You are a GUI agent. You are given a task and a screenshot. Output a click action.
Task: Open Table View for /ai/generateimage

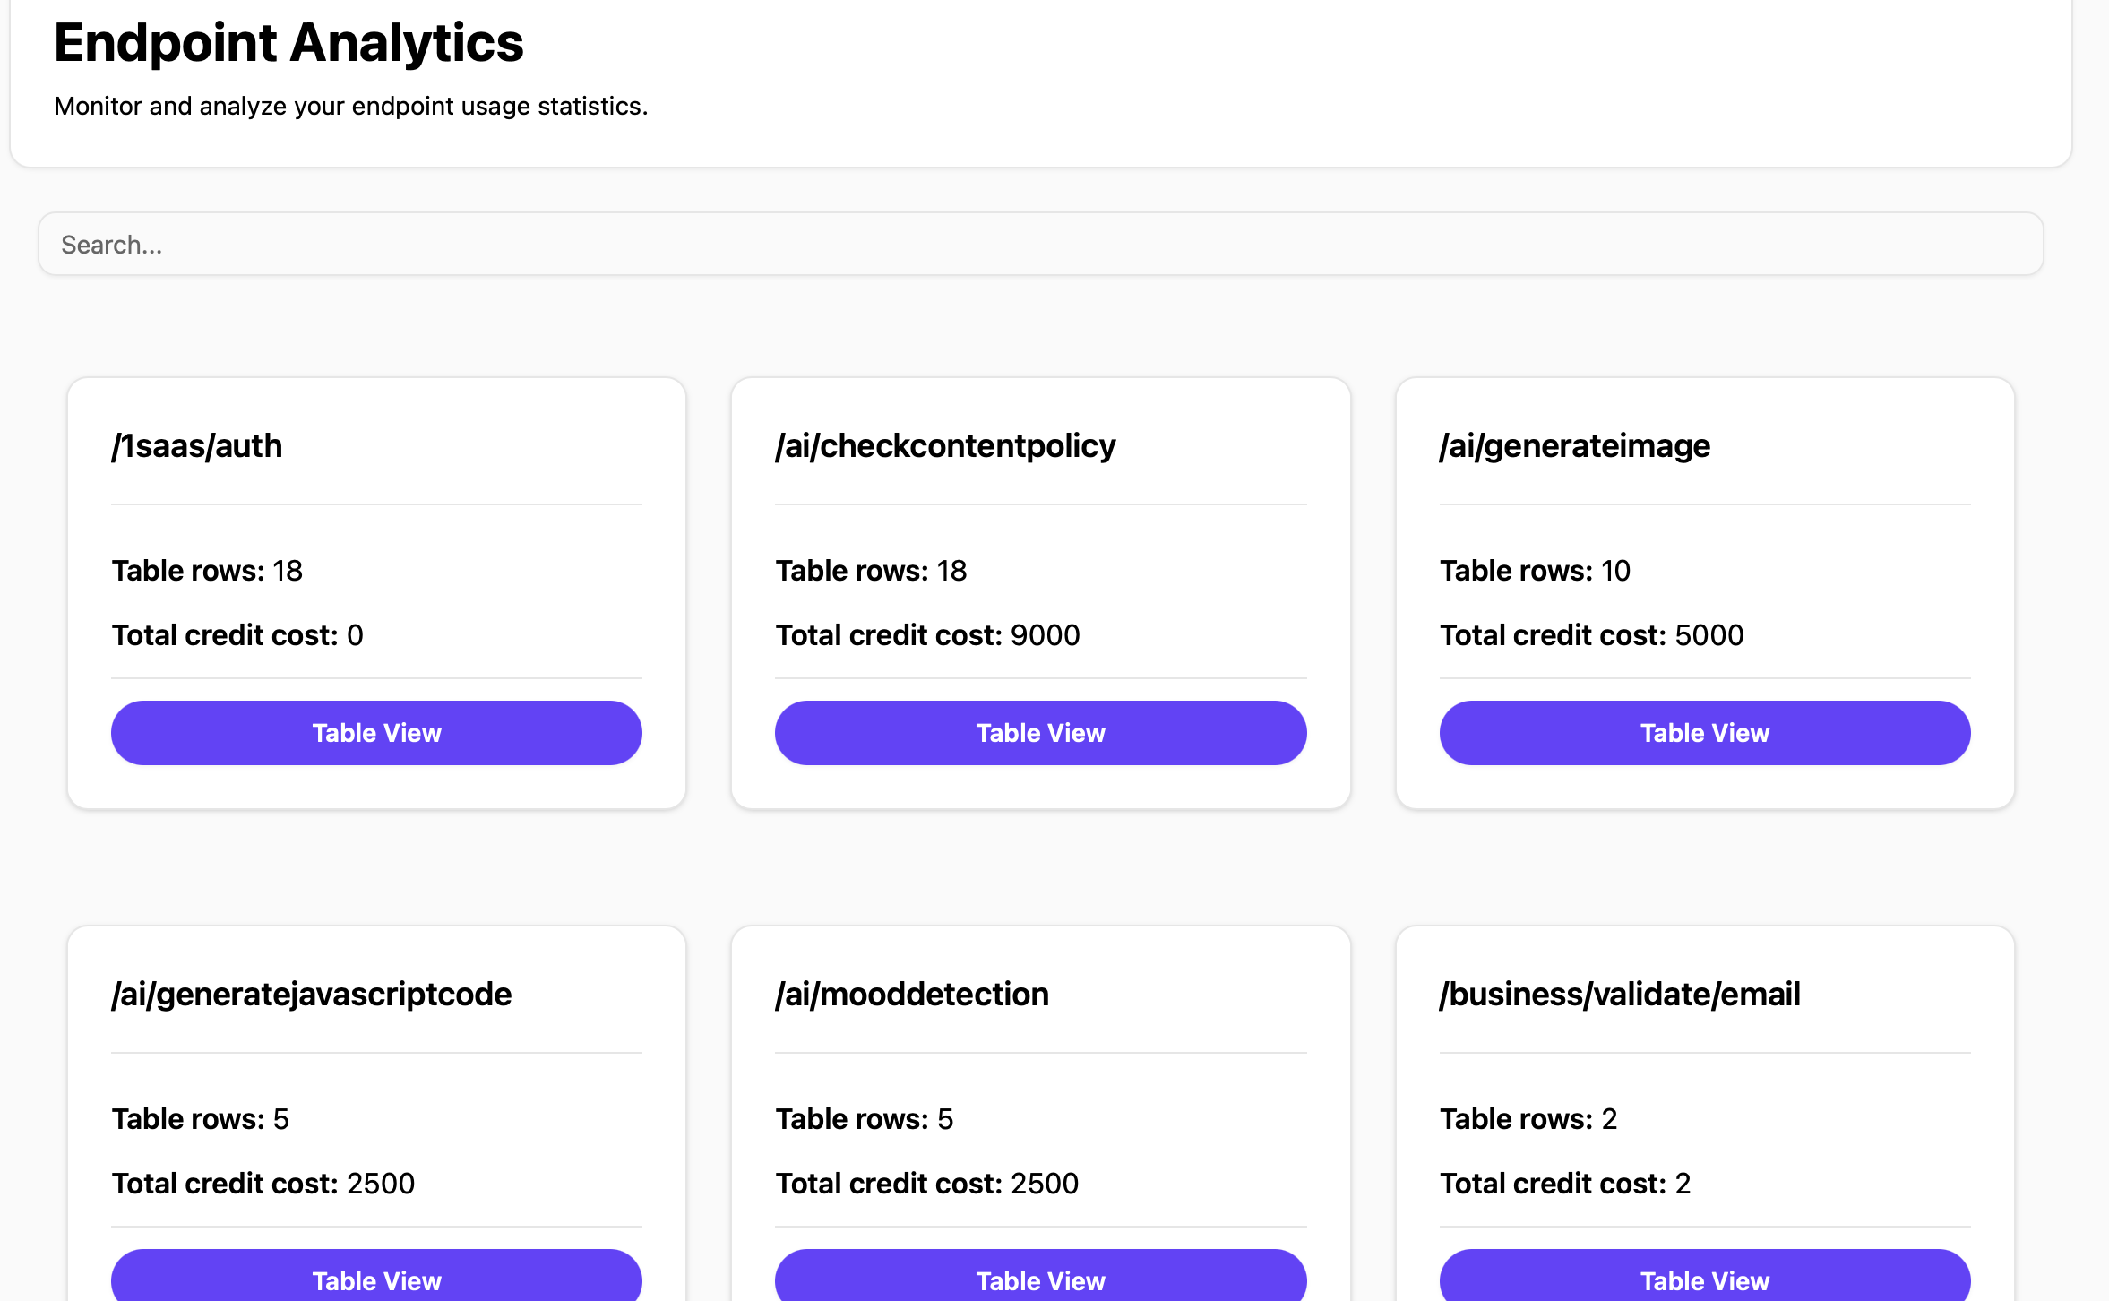pos(1704,733)
